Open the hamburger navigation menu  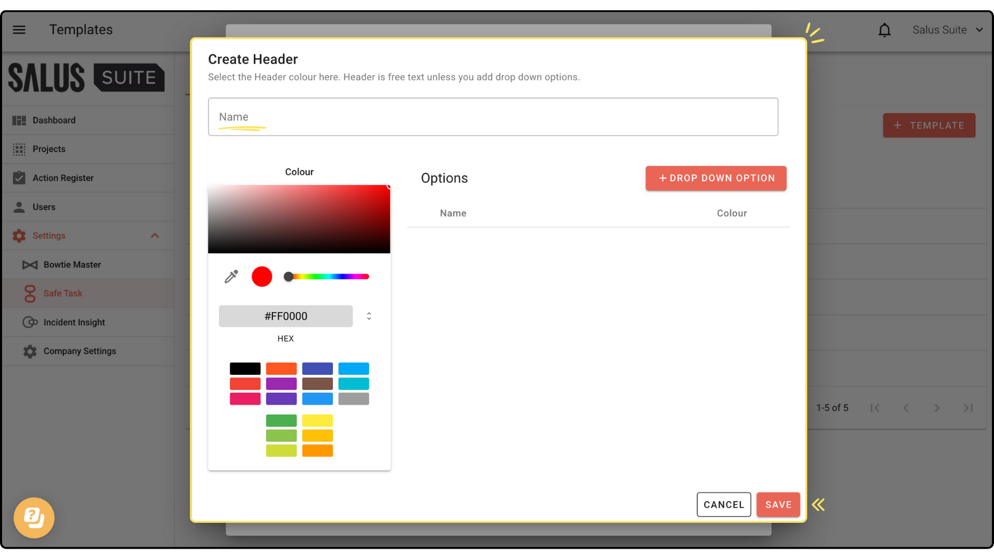(x=19, y=30)
